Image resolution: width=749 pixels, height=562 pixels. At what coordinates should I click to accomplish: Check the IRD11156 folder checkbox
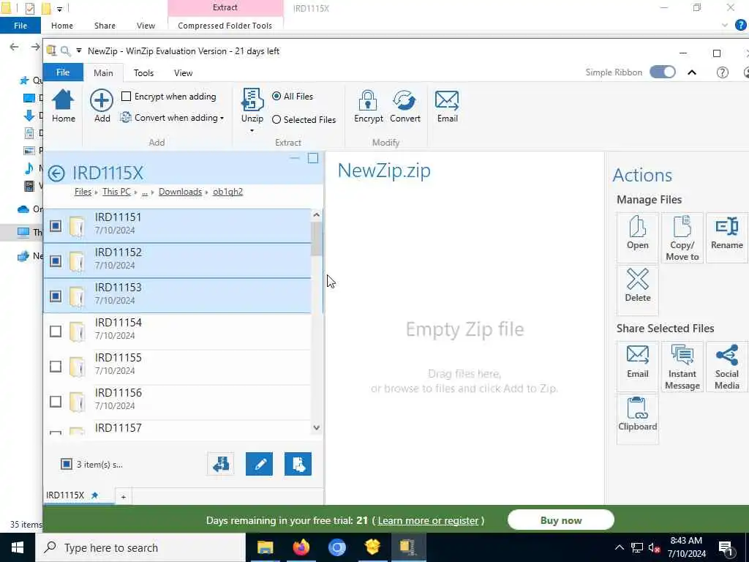click(56, 402)
